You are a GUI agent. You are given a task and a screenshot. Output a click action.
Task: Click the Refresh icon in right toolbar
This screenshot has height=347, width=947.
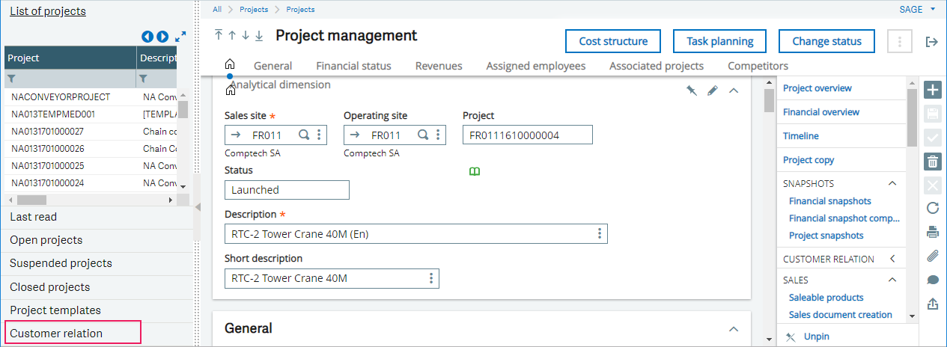coord(933,208)
